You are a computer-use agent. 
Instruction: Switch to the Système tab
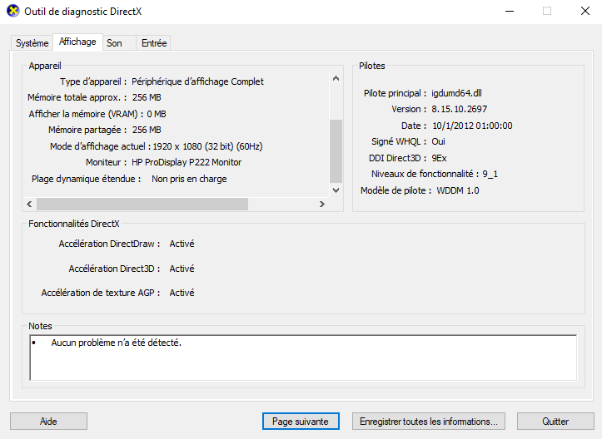(x=32, y=43)
